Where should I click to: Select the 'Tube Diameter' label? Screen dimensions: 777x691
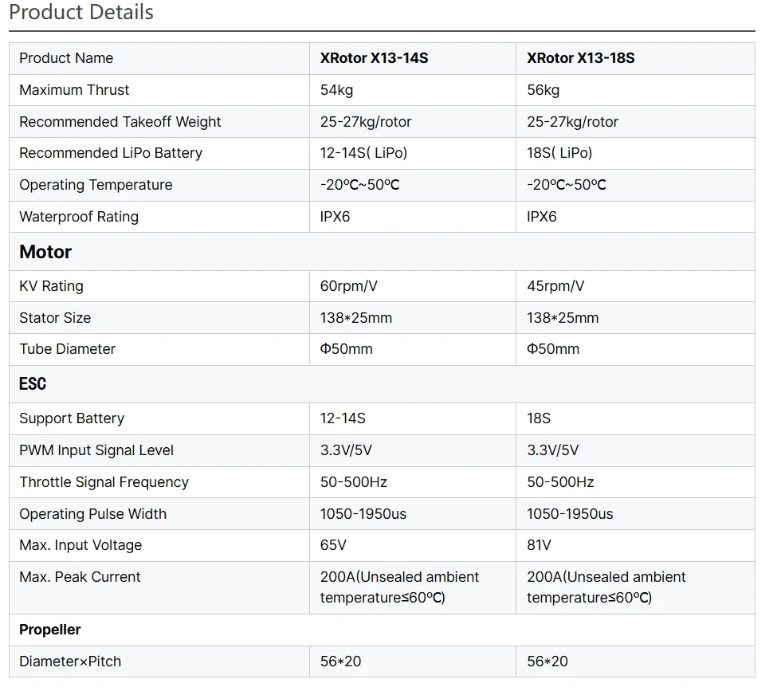click(67, 349)
